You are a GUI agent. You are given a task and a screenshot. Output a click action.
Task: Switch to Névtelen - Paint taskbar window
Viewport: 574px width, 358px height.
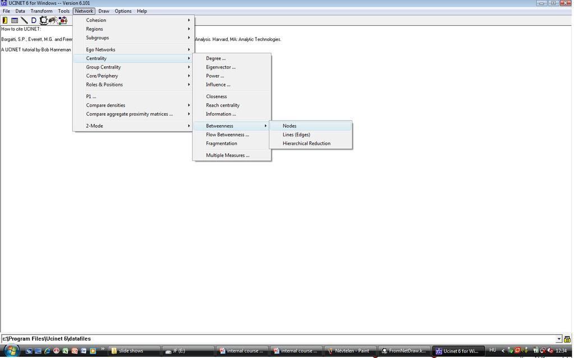pos(351,351)
